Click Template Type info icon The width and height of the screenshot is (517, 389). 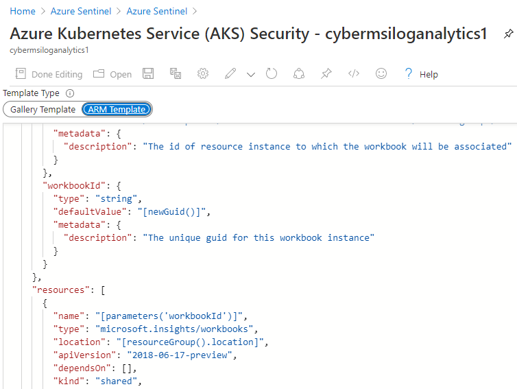(x=70, y=93)
